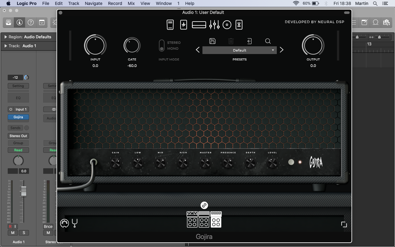Solo the Audio 1 channel strip

click(x=24, y=233)
